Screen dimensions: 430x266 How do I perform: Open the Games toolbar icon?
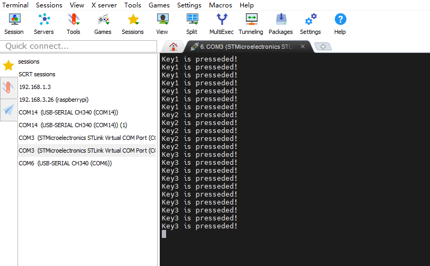[x=103, y=24]
